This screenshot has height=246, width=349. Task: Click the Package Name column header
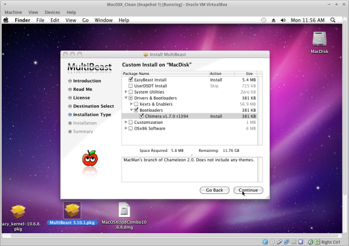(x=165, y=73)
